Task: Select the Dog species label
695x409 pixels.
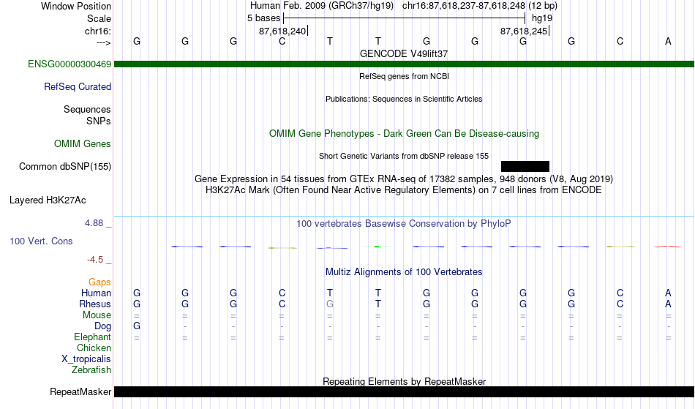Action: [x=102, y=326]
